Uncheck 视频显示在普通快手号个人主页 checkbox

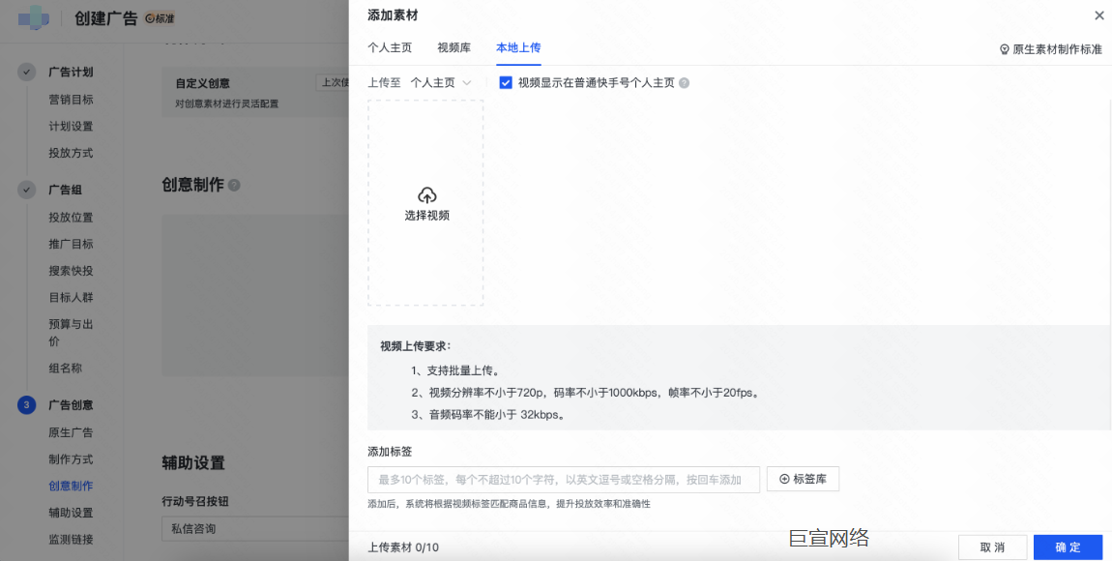(x=506, y=83)
